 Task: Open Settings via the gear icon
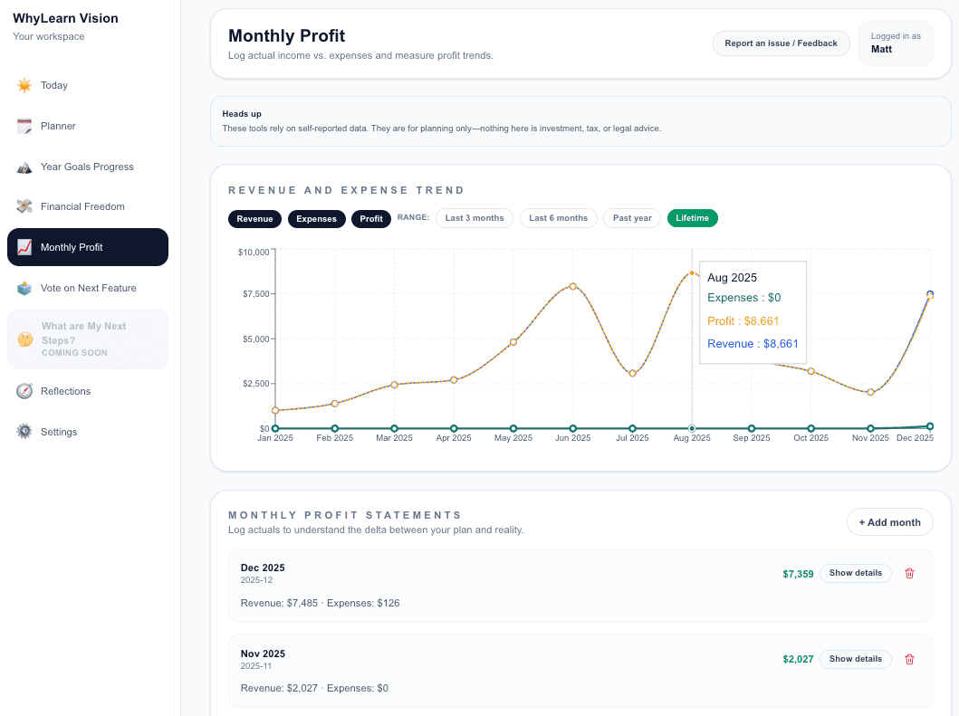coord(24,432)
